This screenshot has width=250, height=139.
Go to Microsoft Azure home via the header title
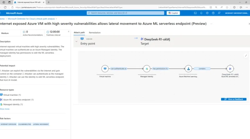14,13
